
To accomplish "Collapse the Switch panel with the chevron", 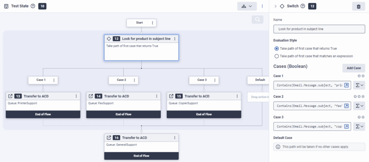I will click(276, 6).
